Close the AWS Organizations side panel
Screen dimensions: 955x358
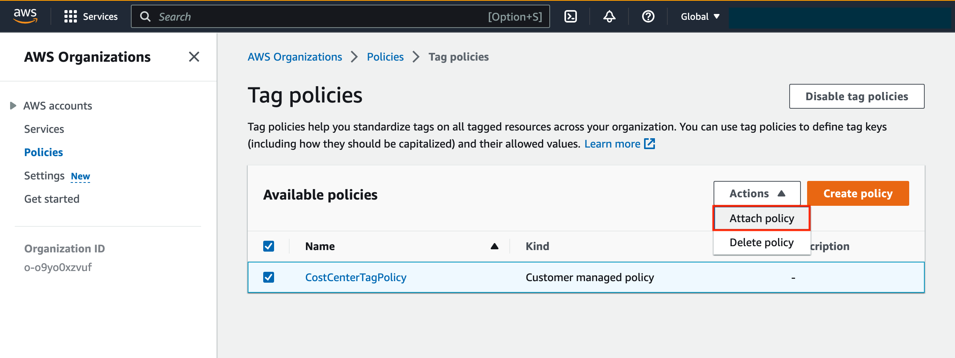click(x=194, y=57)
